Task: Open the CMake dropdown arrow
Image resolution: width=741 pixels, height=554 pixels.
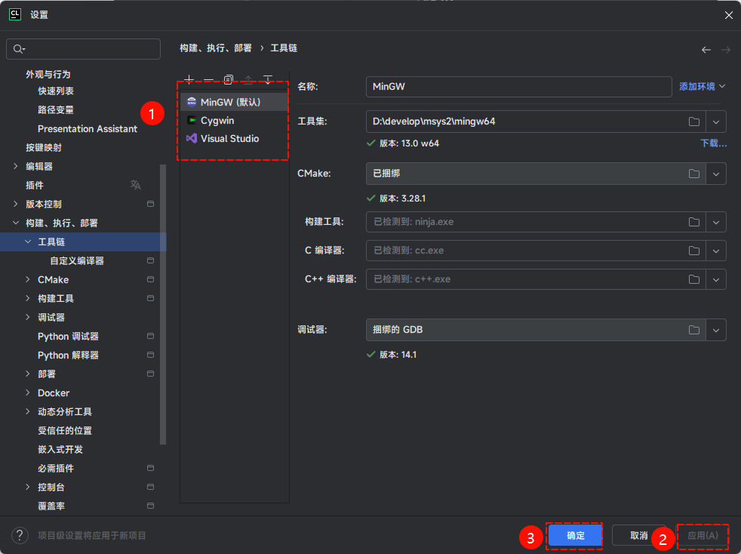Action: click(x=716, y=174)
